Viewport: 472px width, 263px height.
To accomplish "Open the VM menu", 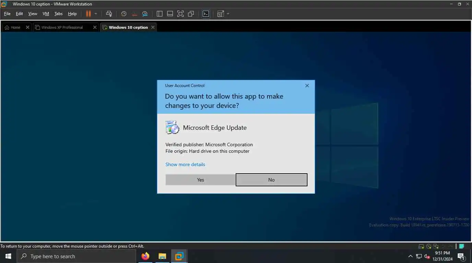I will pyautogui.click(x=46, y=14).
